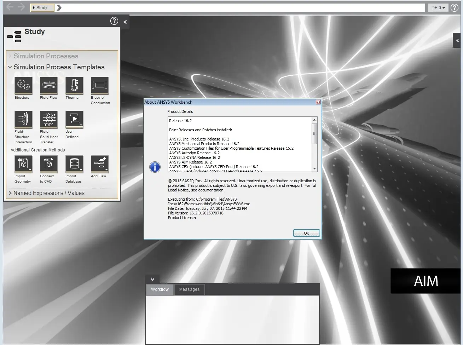Image resolution: width=463 pixels, height=345 pixels.
Task: Click 'ANSYS Mechanical Products Release 16.2' line
Action: 204,144
